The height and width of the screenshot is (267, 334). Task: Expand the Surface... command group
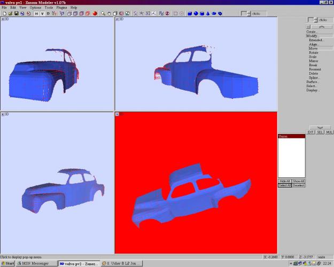point(312,82)
